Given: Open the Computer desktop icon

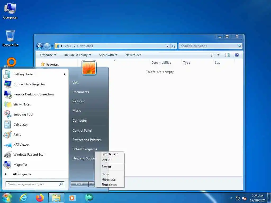Looking at the screenshot, I should pyautogui.click(x=10, y=11).
